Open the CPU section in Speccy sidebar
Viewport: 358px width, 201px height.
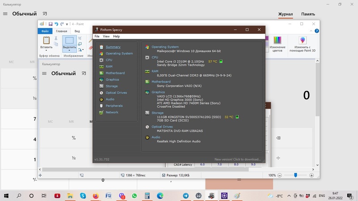coord(109,60)
